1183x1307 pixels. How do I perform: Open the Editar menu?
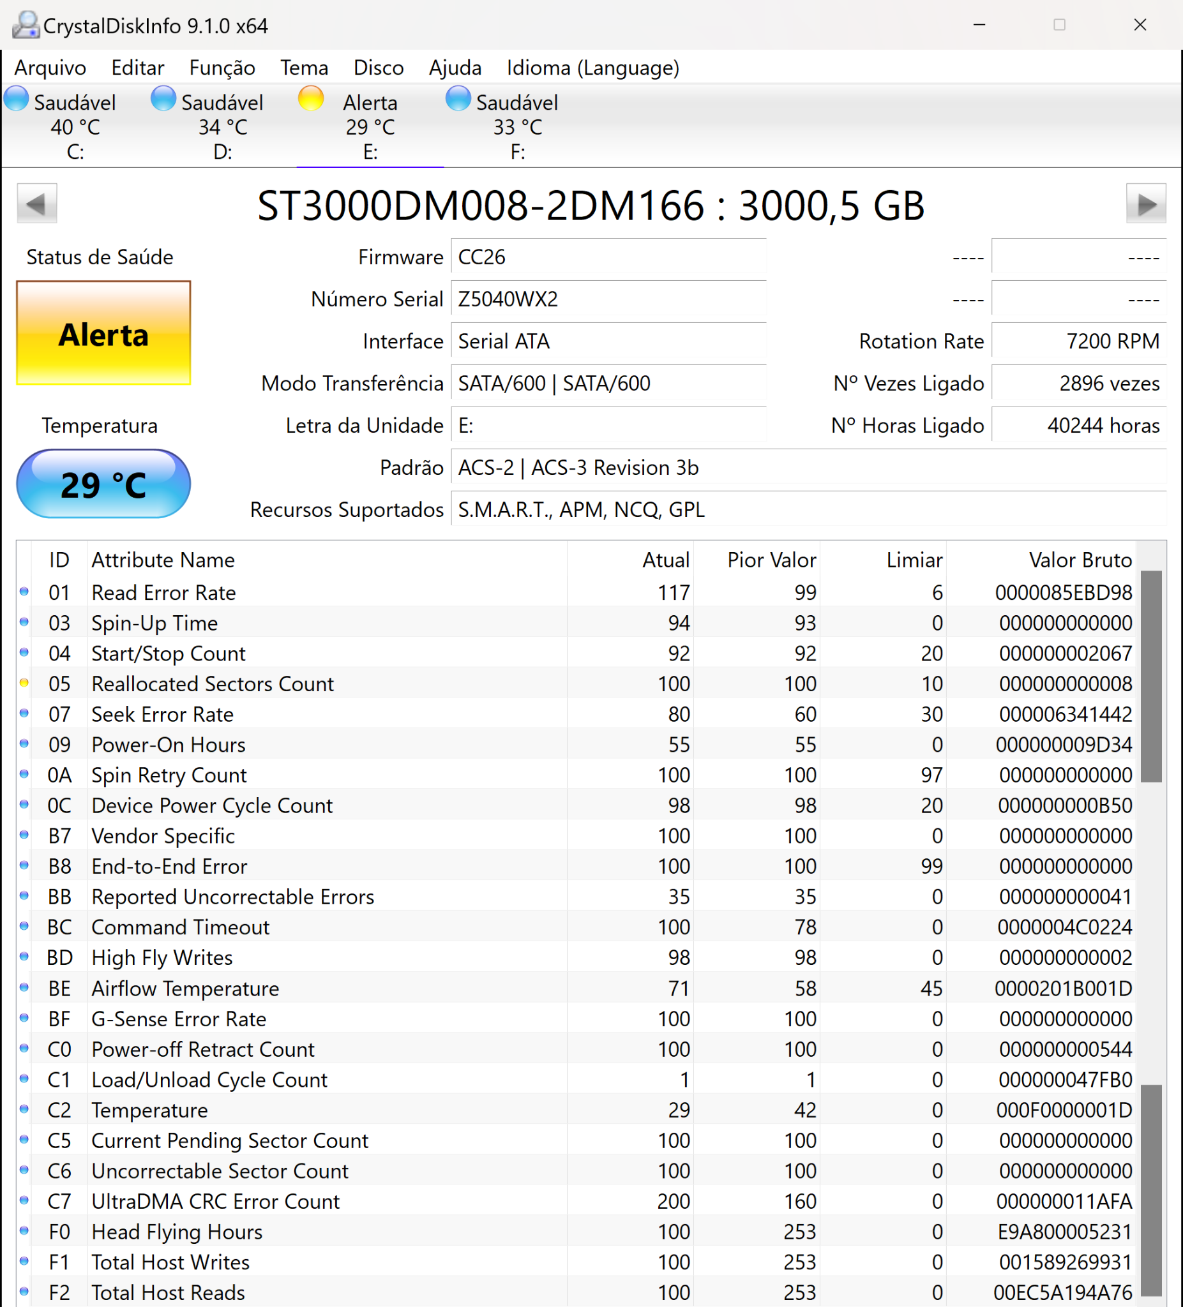137,68
